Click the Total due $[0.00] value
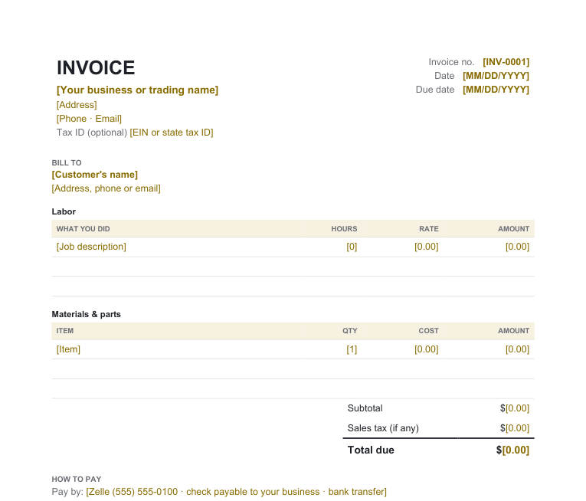The width and height of the screenshot is (586, 501). tap(512, 450)
